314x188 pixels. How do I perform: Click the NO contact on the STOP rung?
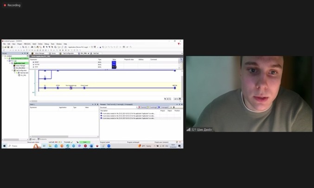58,87
